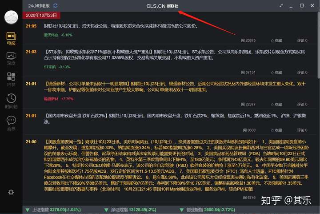Click read count 37151
Screen dimensions: 320x214
(x=248, y=72)
